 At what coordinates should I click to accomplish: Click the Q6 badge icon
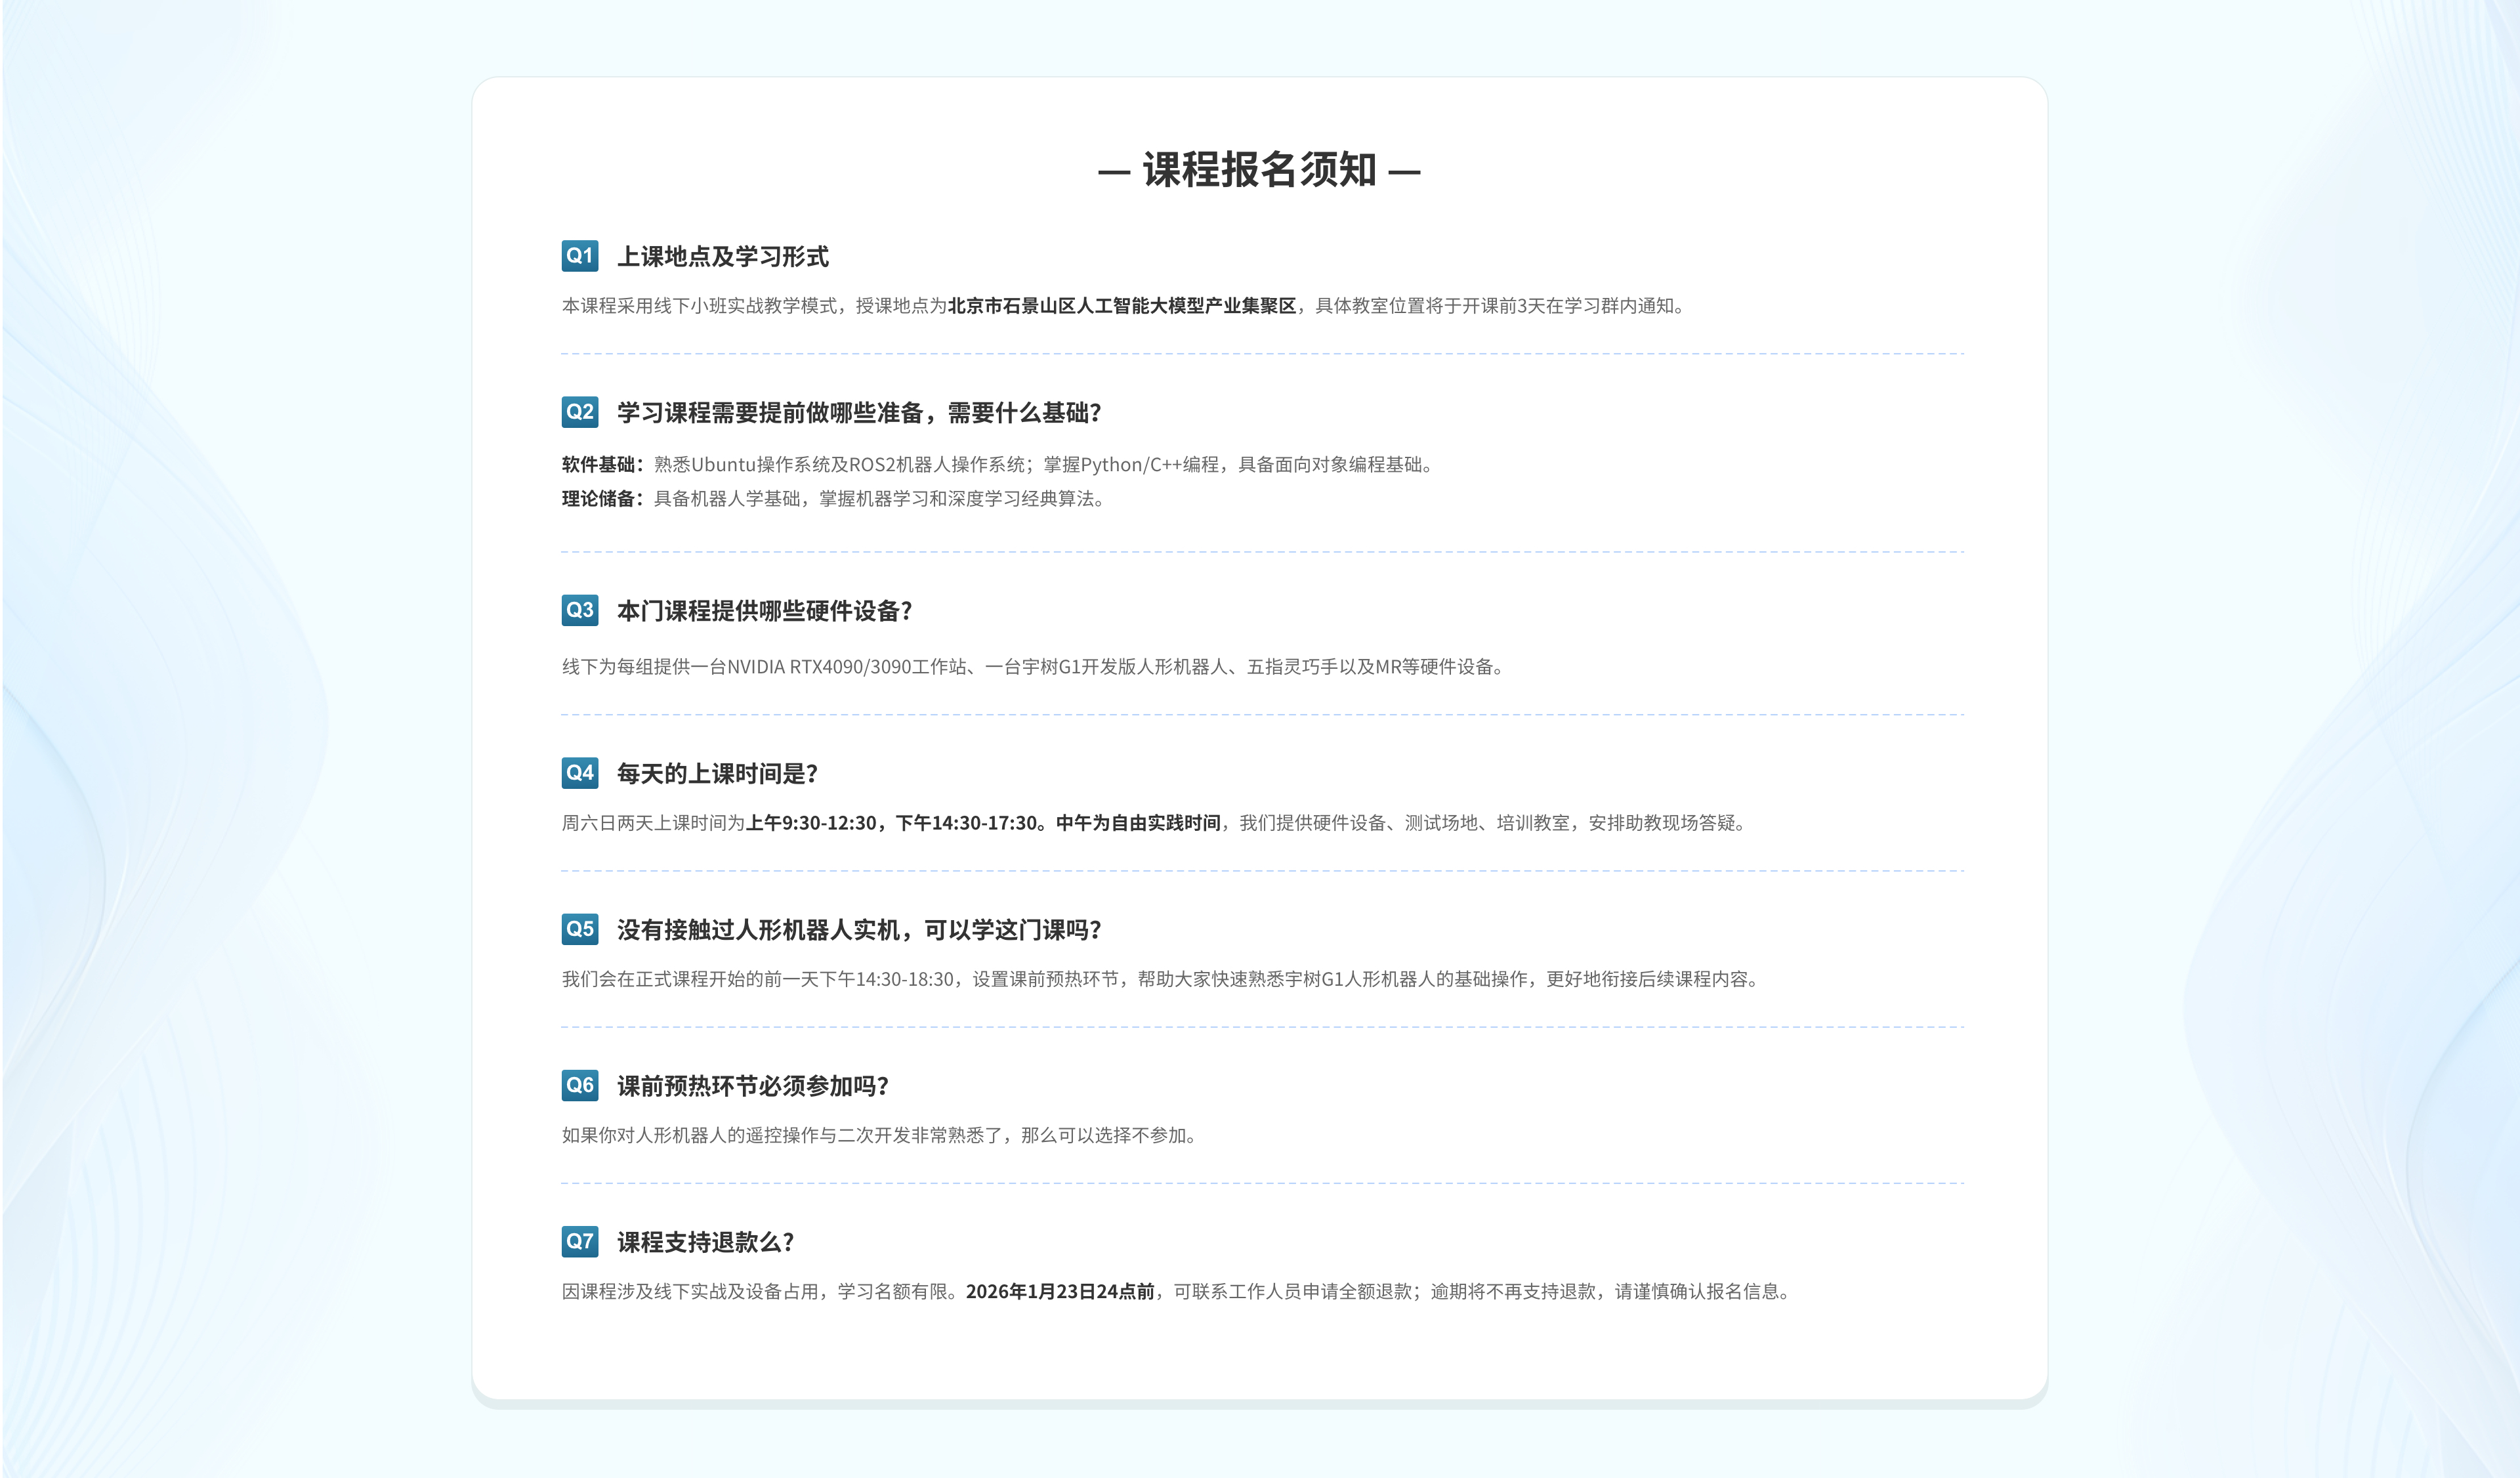(x=579, y=1085)
